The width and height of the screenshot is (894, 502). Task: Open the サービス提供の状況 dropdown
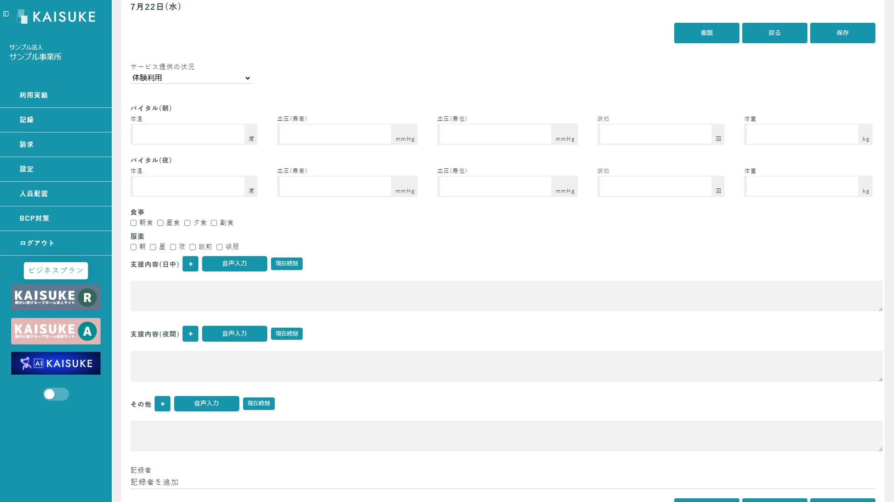point(191,78)
